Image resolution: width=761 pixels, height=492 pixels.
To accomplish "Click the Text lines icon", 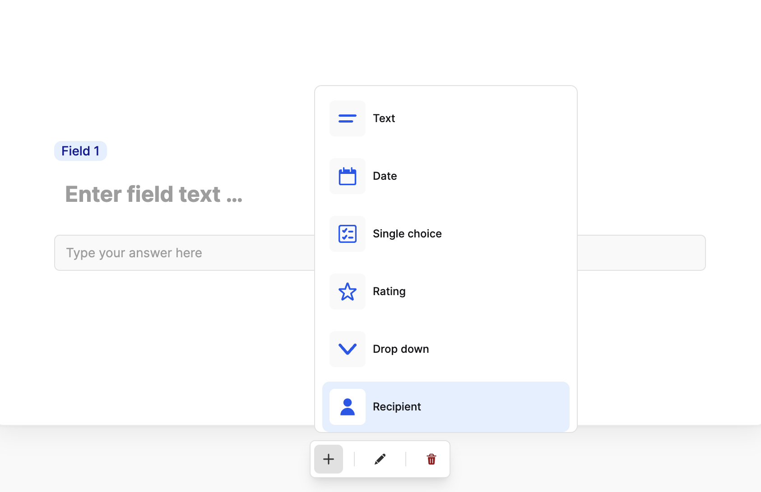I will click(348, 118).
